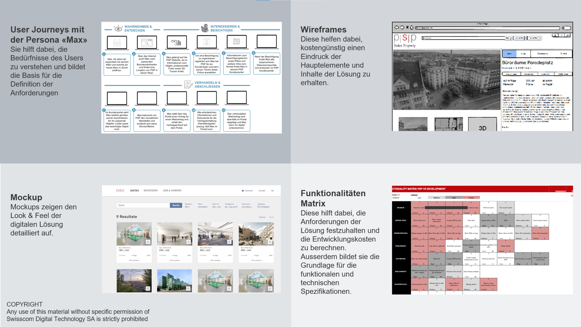This screenshot has height=327, width=581.
Task: Click the SEARCH row header in the matrix
Action: pos(401,207)
